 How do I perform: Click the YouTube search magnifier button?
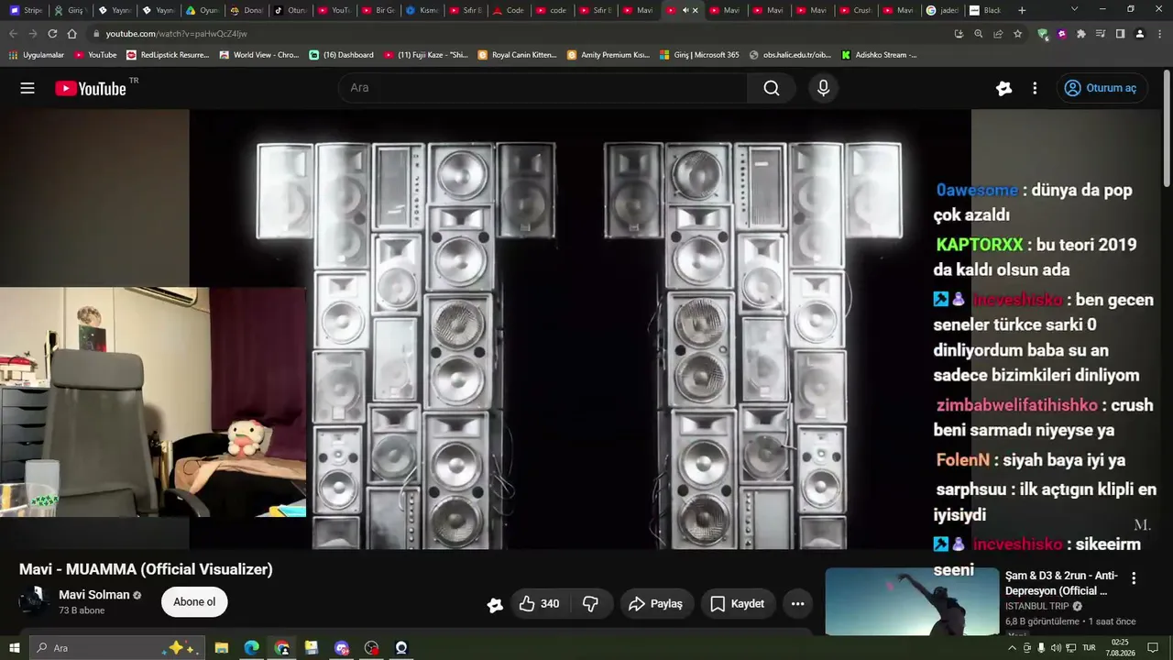(x=772, y=88)
